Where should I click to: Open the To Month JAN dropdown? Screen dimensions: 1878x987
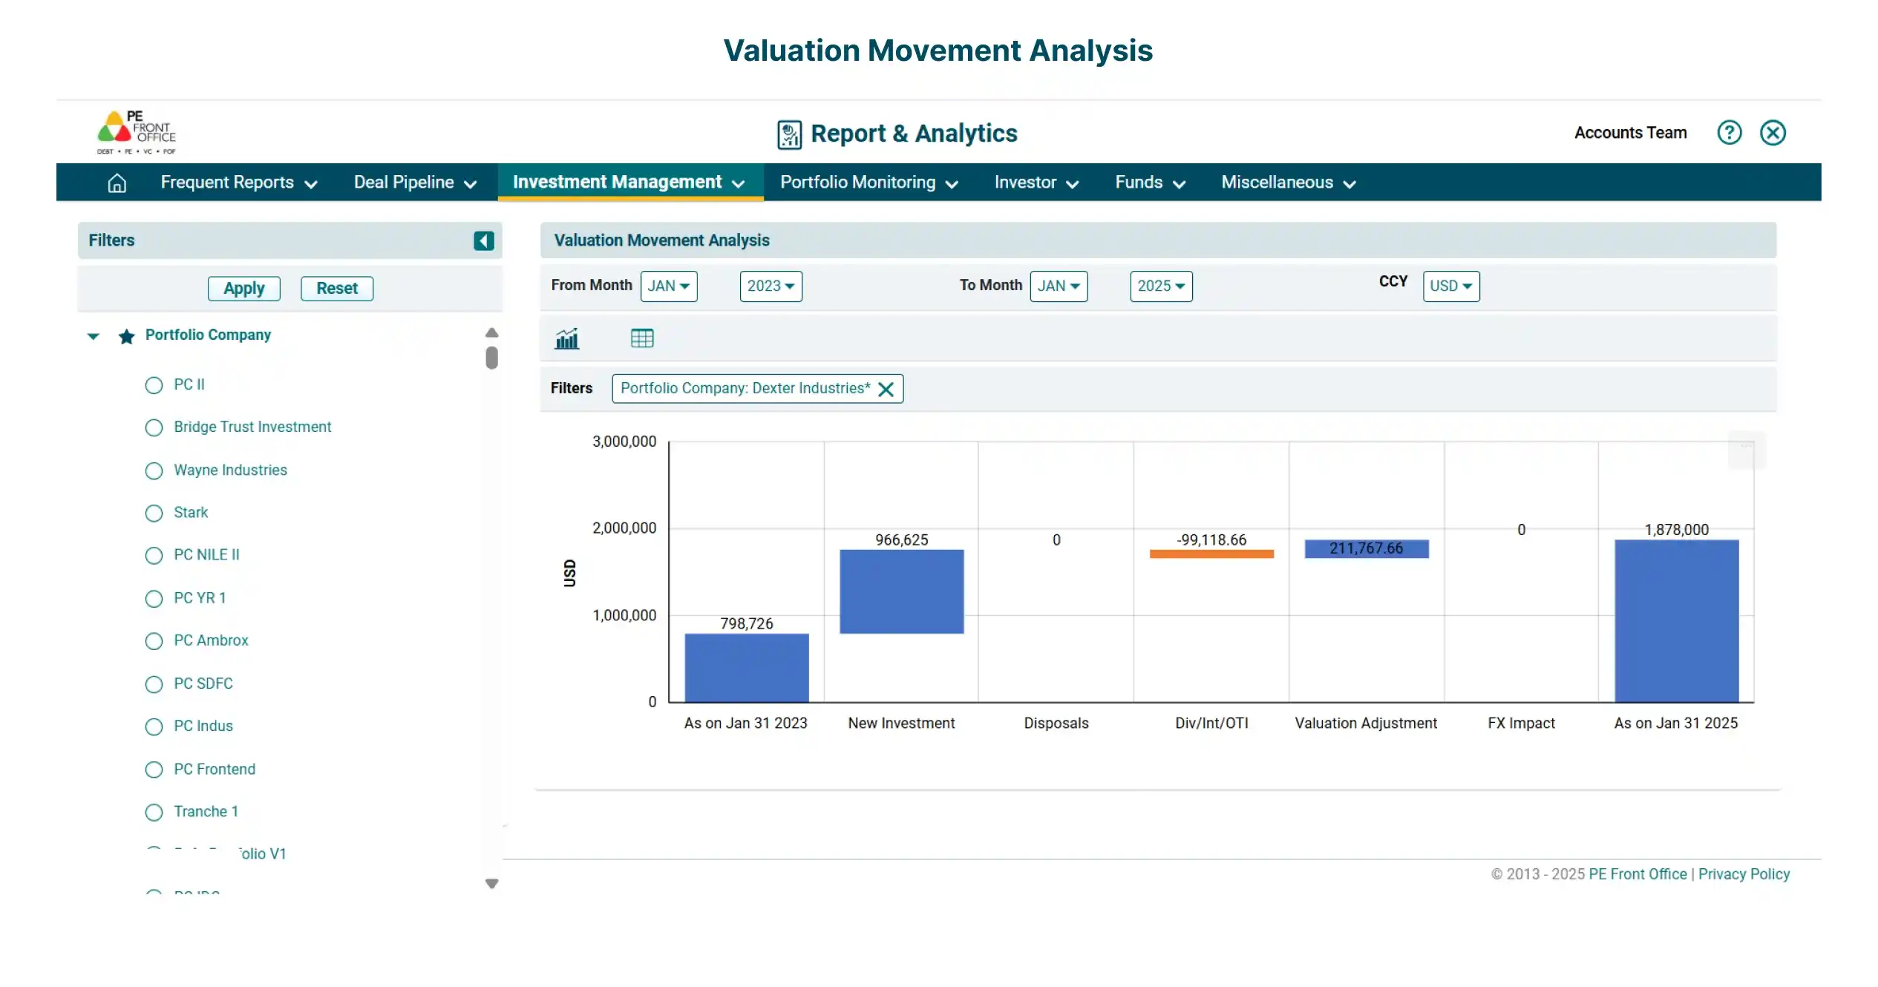click(1059, 286)
